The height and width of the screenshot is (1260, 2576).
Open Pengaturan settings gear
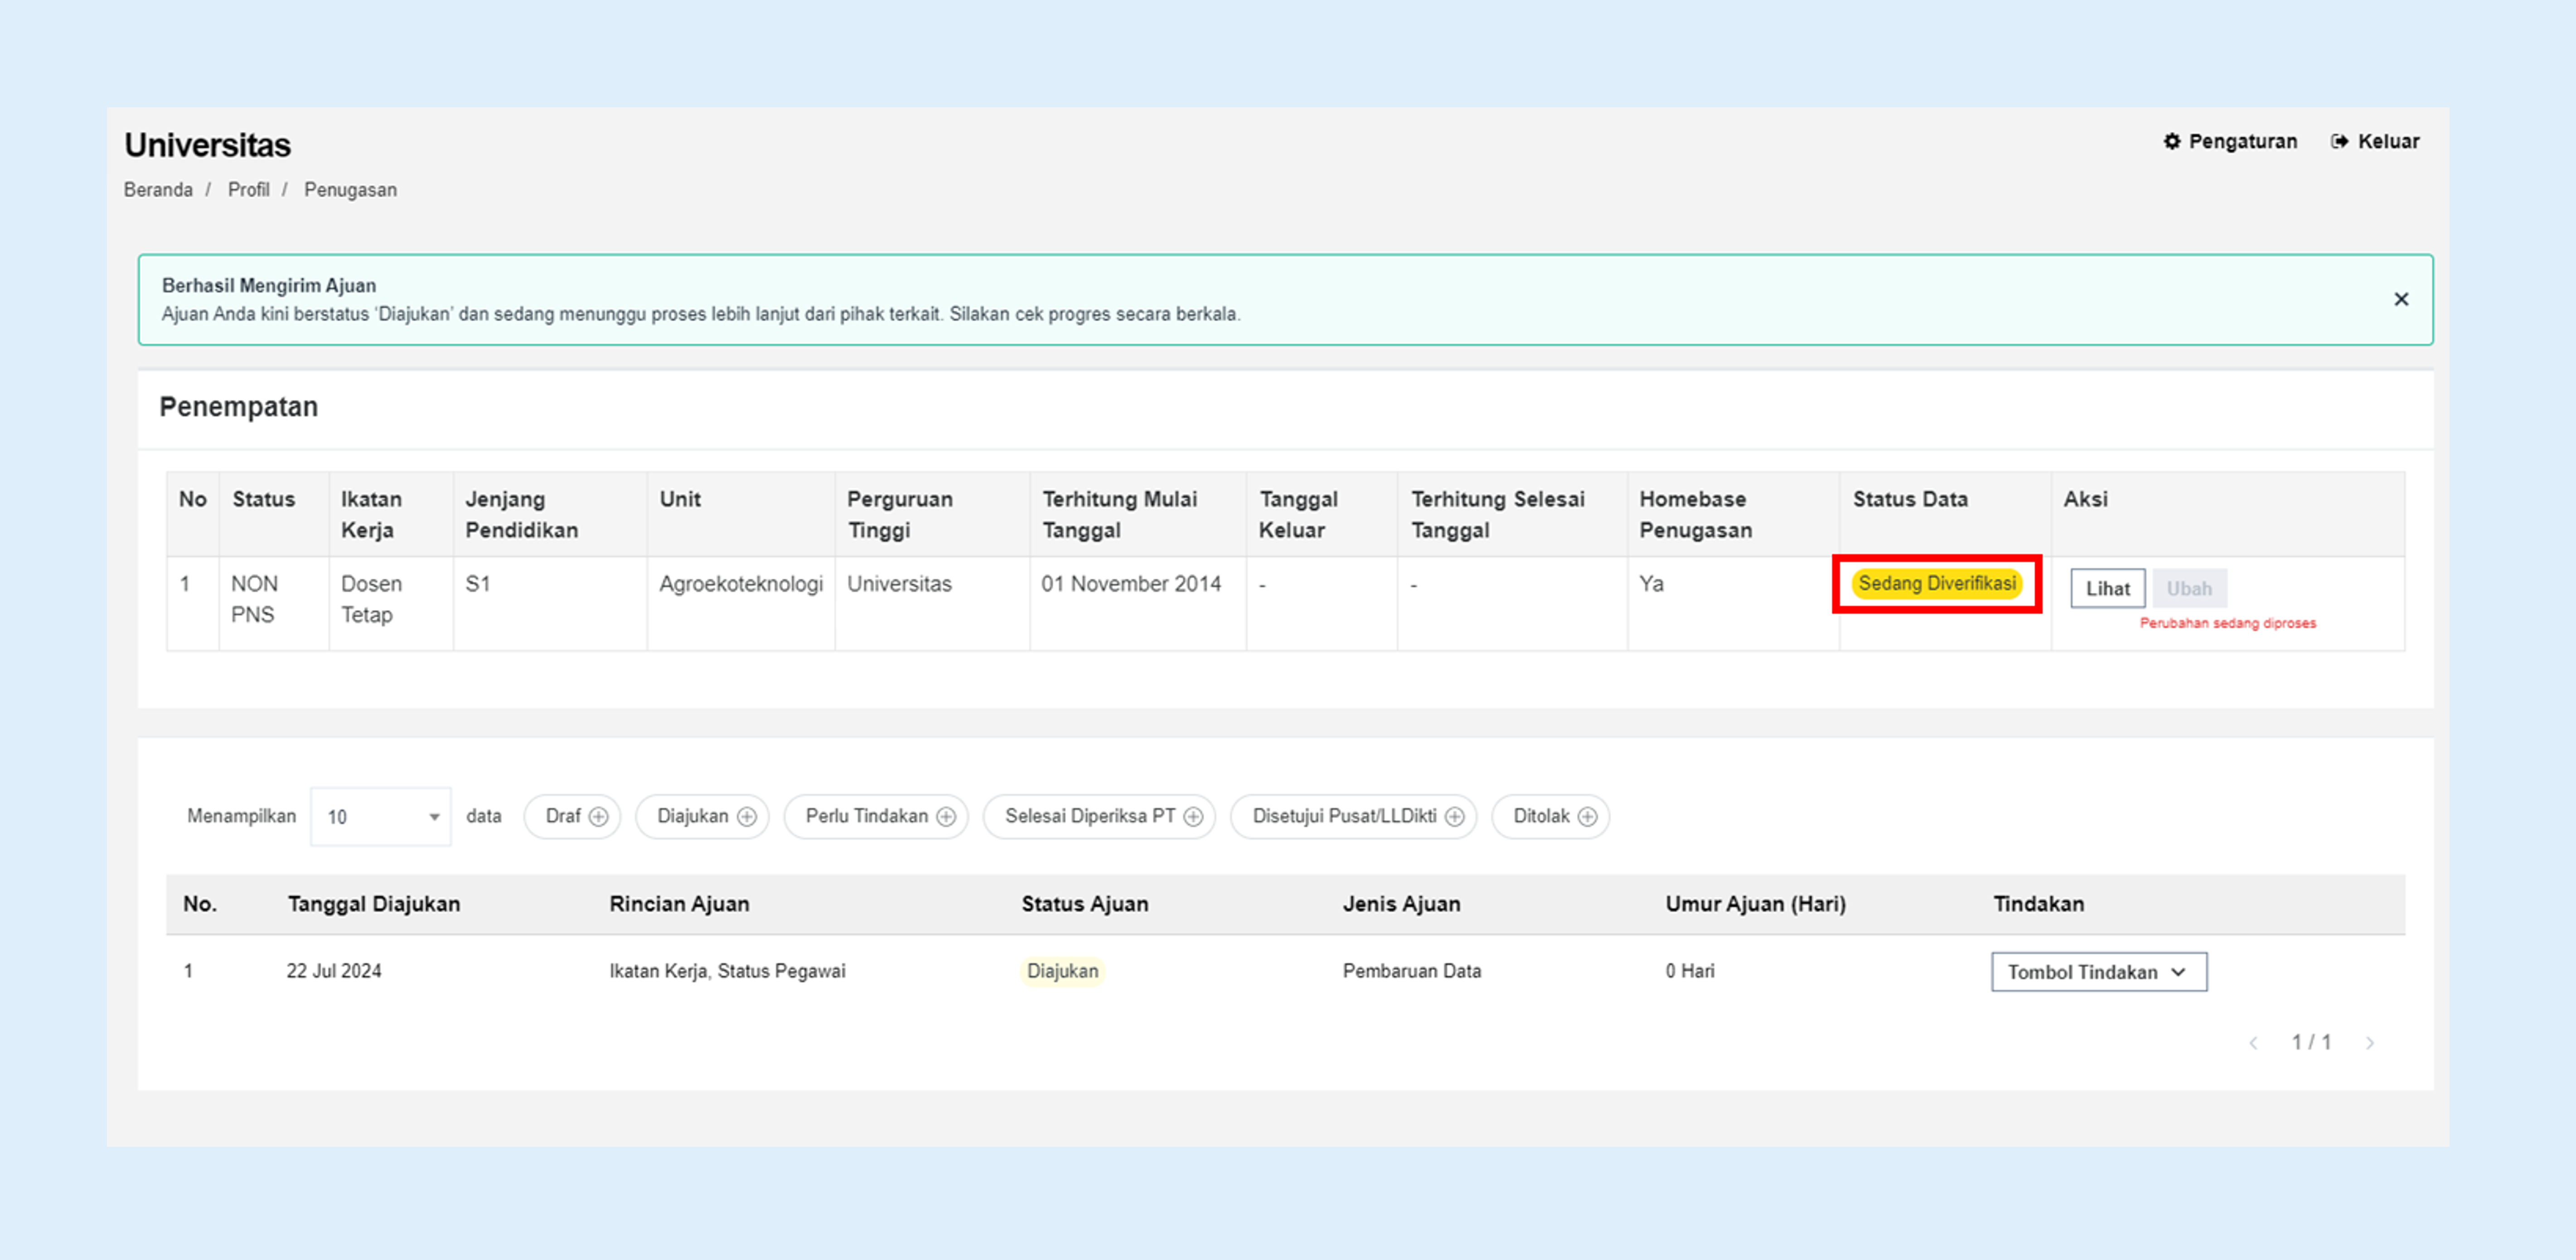click(2230, 141)
